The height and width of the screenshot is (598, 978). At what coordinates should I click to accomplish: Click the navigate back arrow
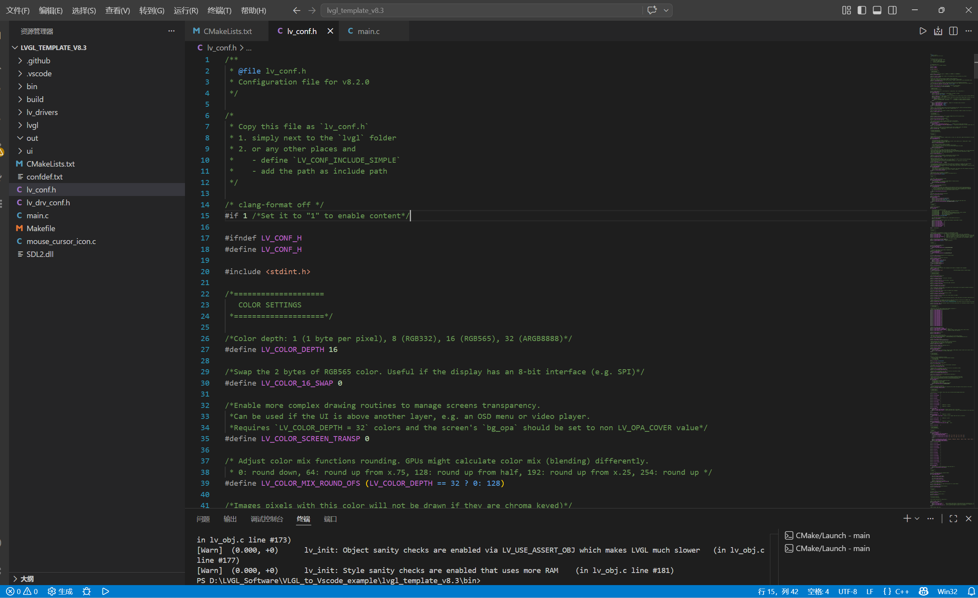[x=296, y=10]
